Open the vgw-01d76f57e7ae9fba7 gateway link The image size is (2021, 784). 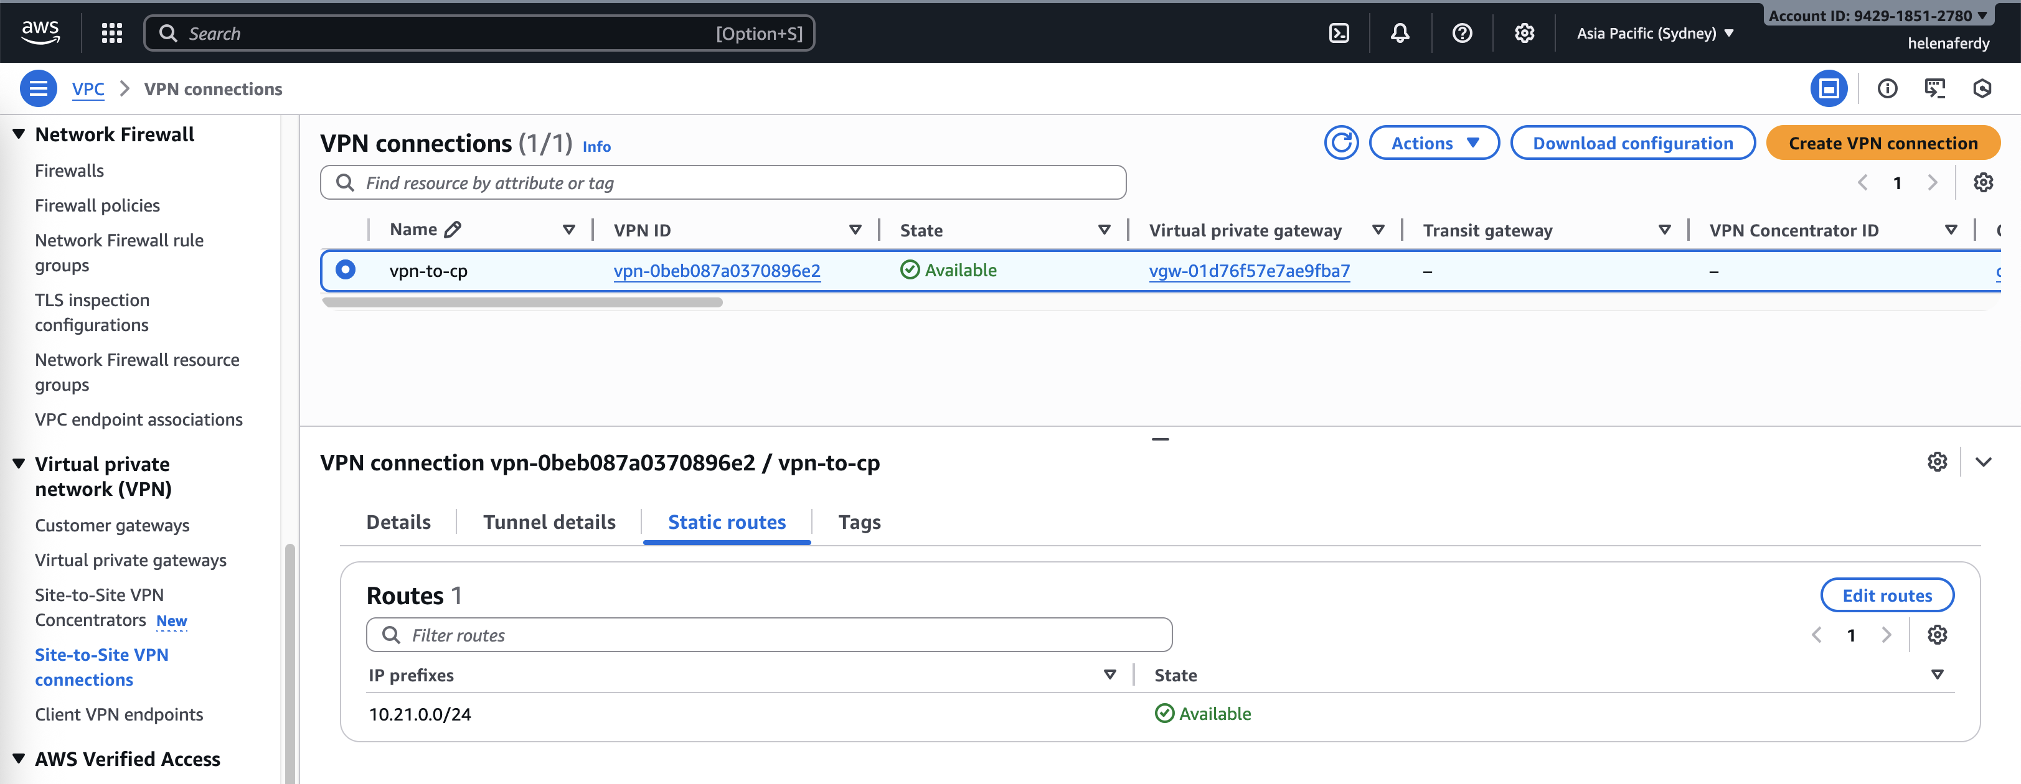click(1249, 271)
